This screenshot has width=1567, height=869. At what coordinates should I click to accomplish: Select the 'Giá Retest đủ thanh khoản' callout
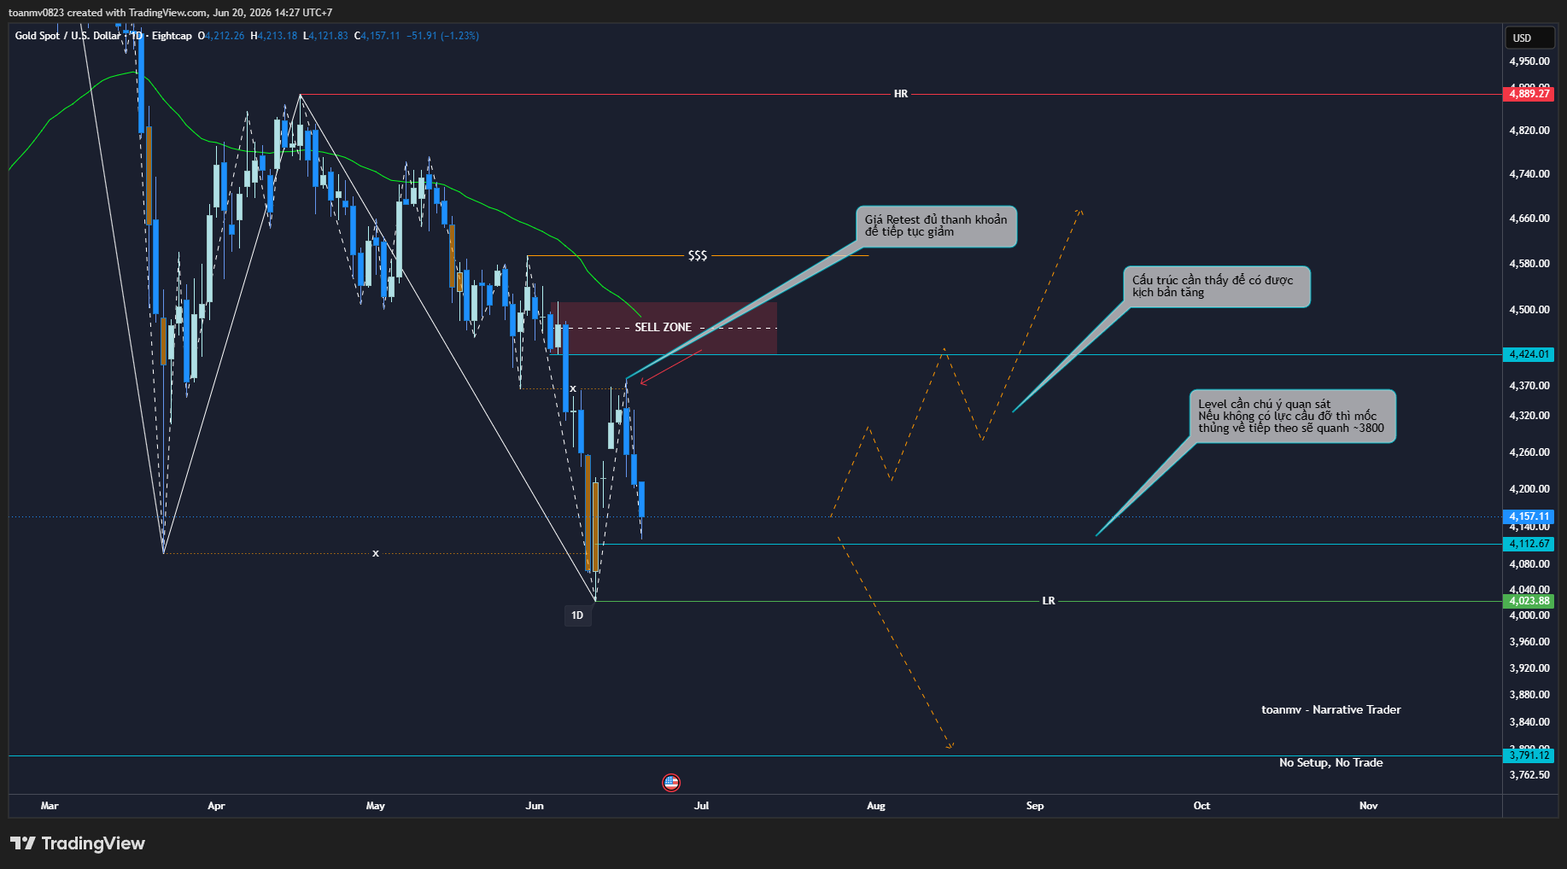point(936,226)
